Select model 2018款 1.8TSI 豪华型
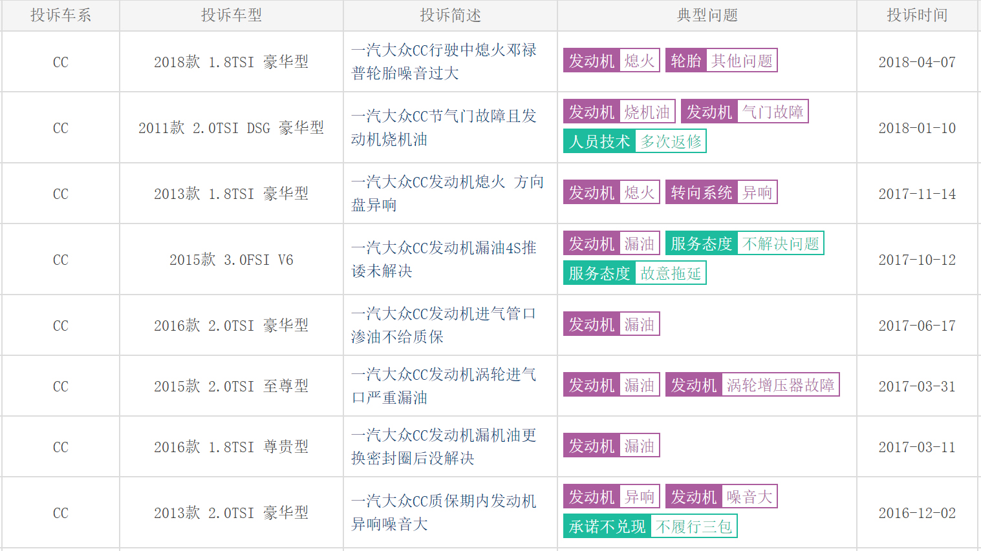Viewport: 981px width, 551px height. point(231,62)
